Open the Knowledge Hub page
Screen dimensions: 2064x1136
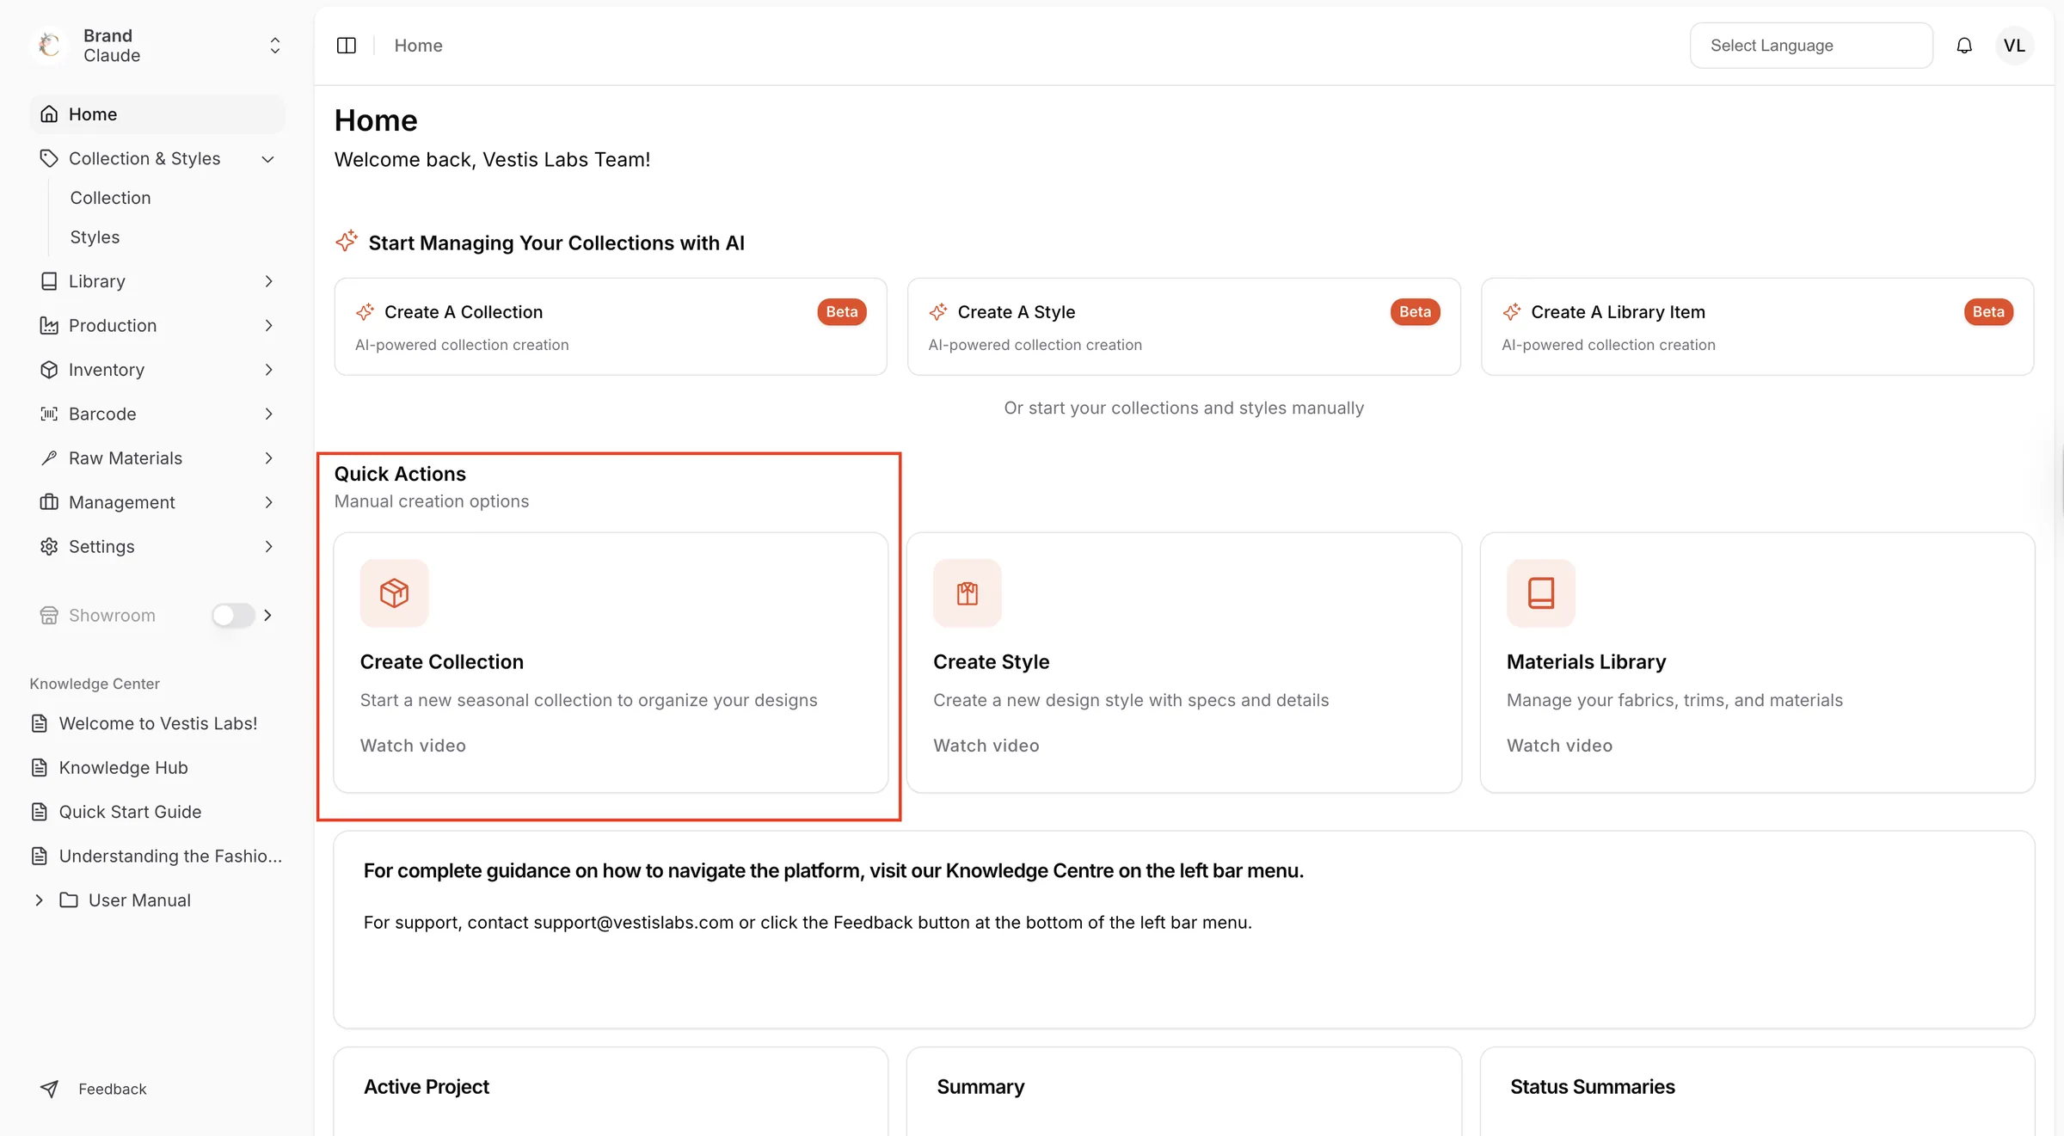(123, 767)
